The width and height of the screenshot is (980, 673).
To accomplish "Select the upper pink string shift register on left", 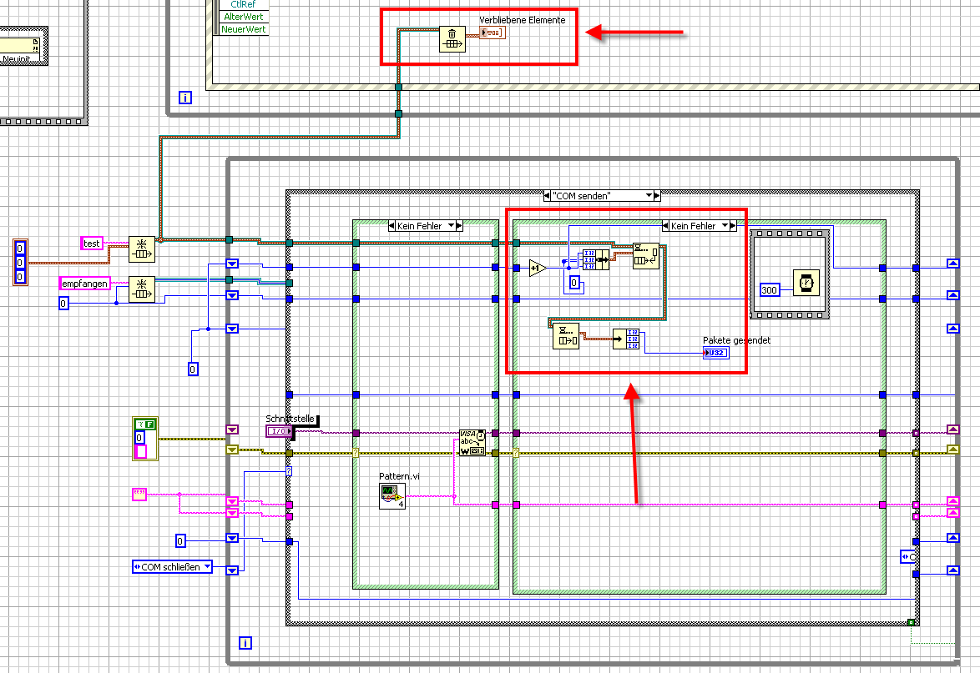I will (232, 501).
